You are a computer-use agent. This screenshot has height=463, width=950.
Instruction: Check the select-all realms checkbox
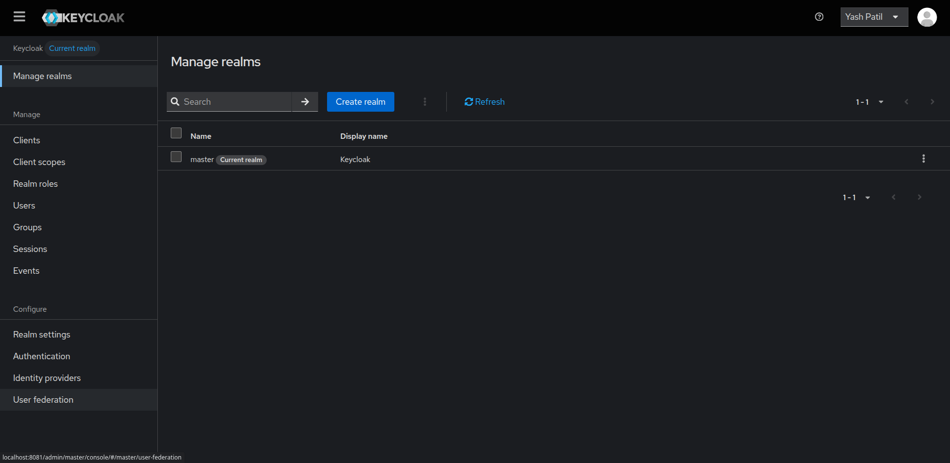click(176, 133)
